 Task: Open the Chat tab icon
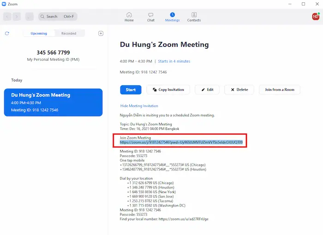(150, 15)
